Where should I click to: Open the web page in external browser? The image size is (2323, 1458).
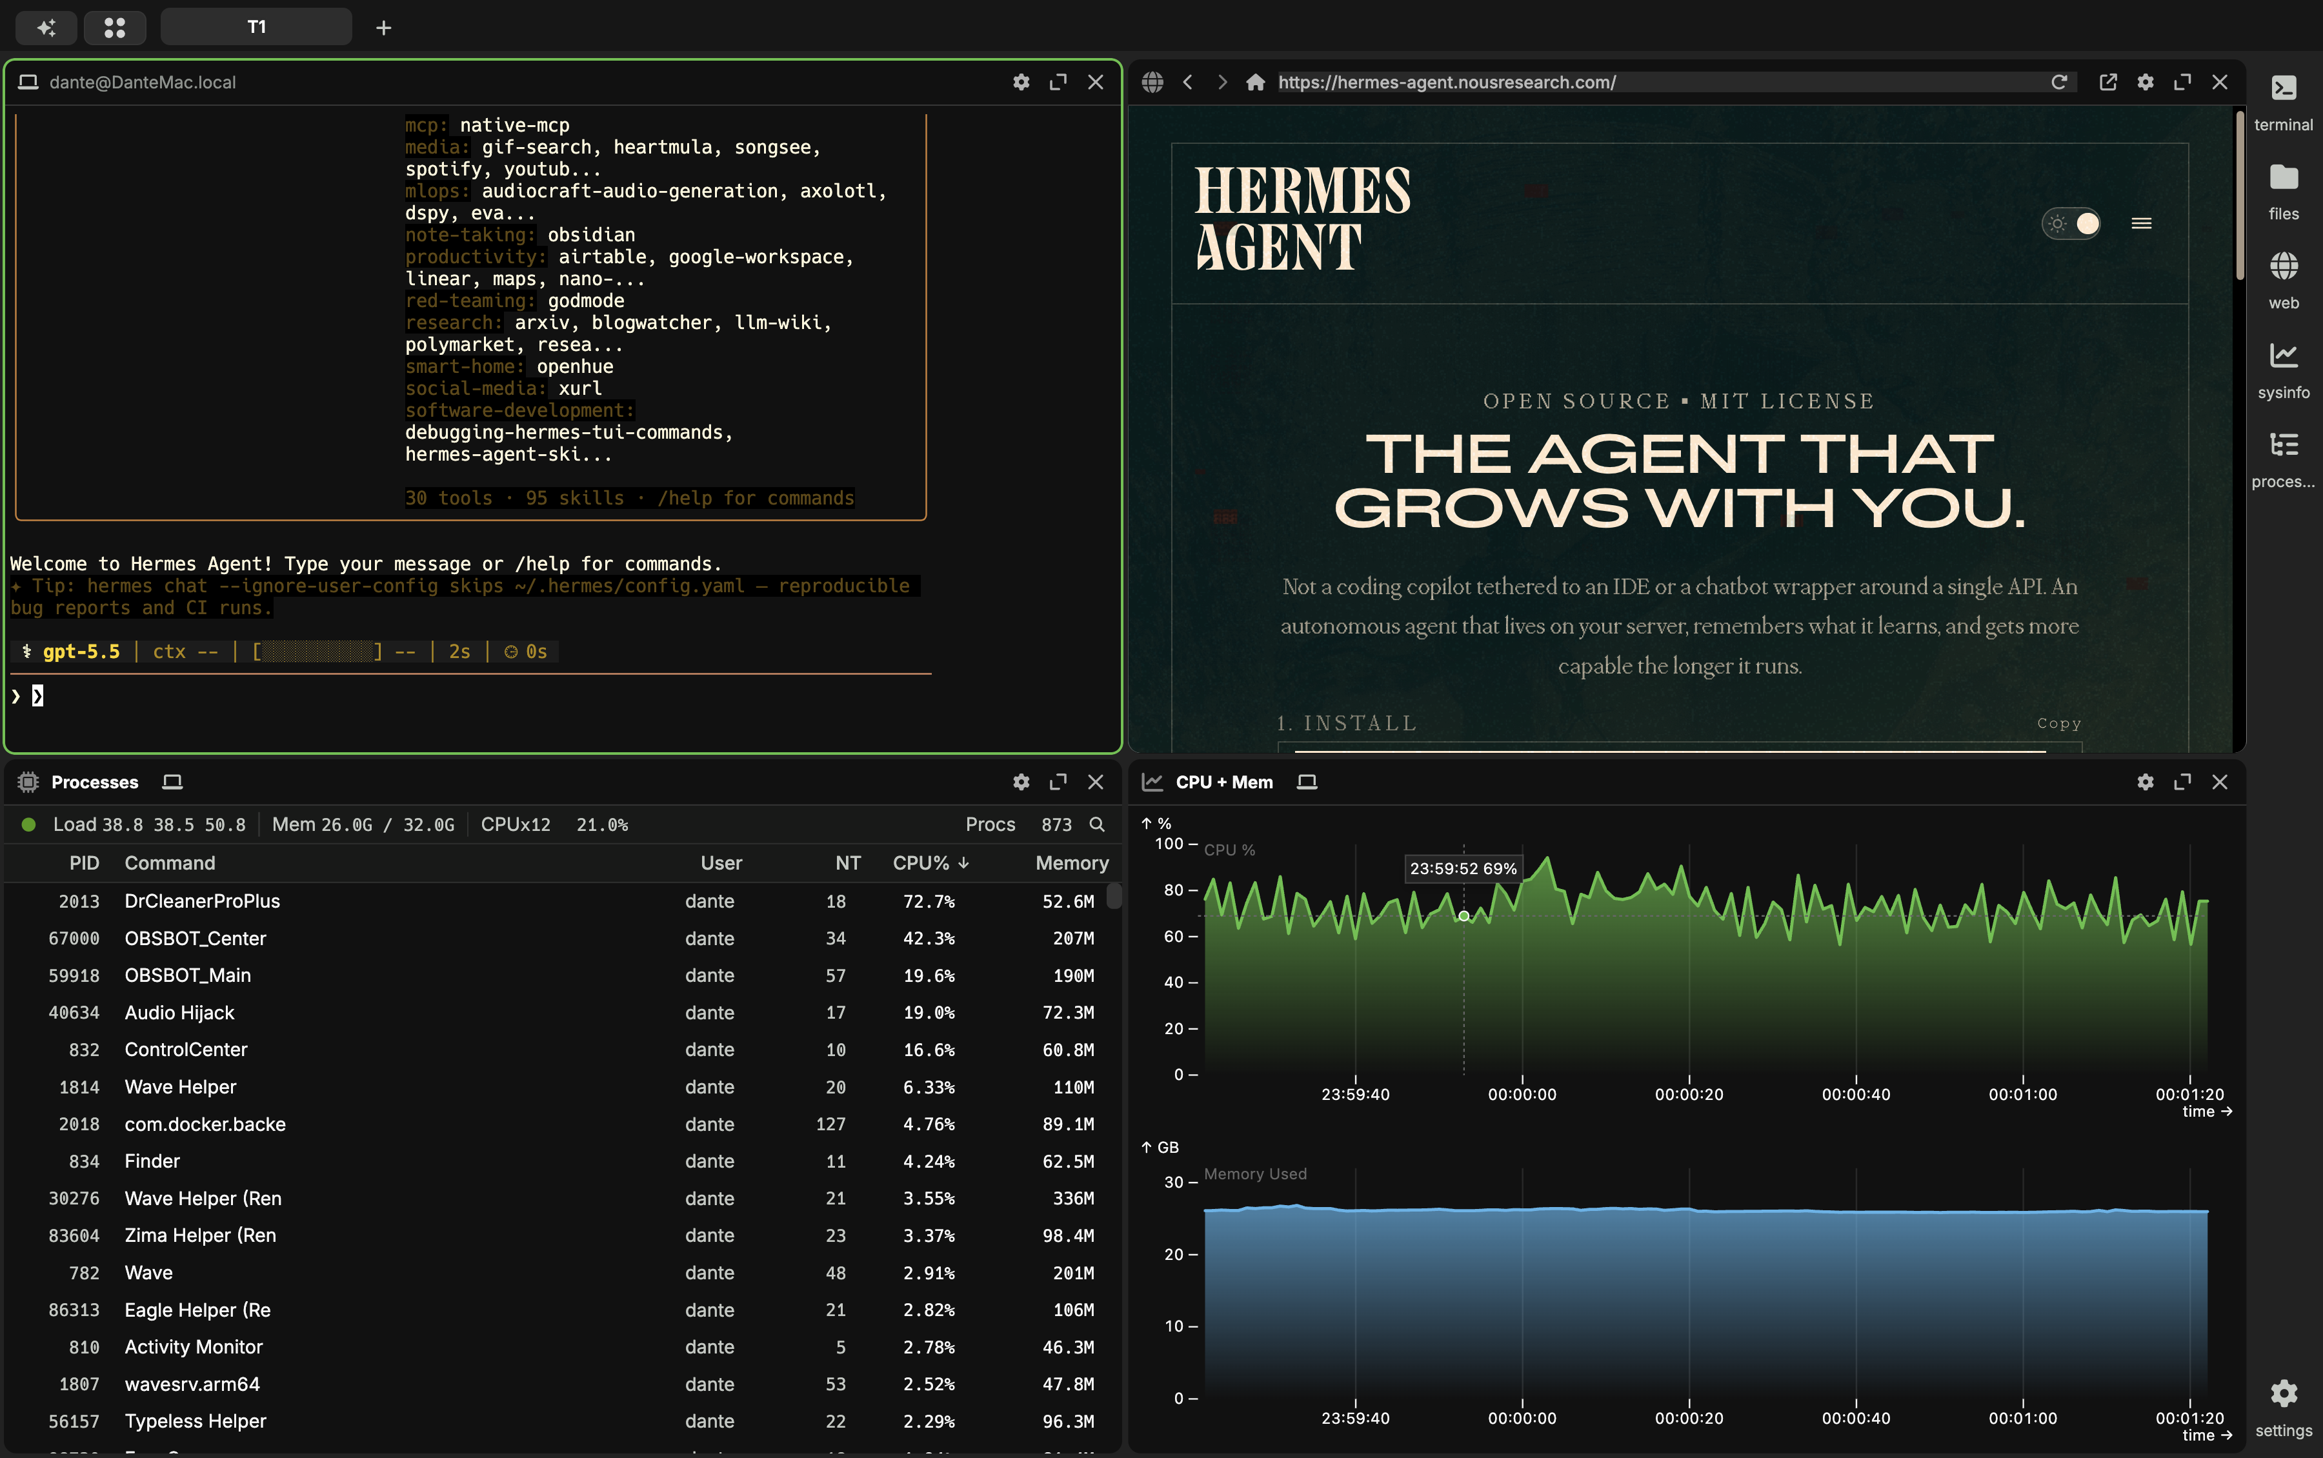[2109, 82]
